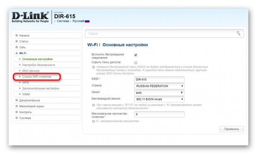The width and height of the screenshot is (257, 154).
Task: Click info icon beside unlimited clients note
Action: (94, 121)
